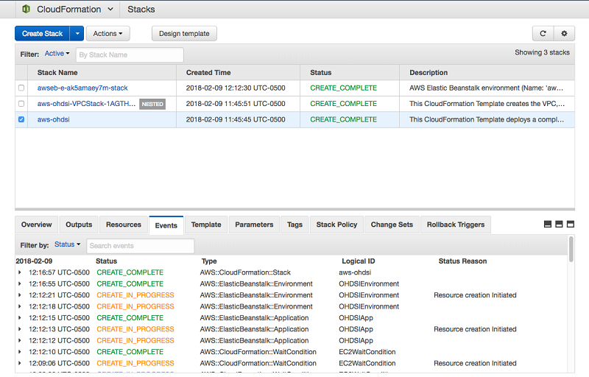The height and width of the screenshot is (377, 589).
Task: Open the Status filter dropdown for events
Action: coord(67,244)
